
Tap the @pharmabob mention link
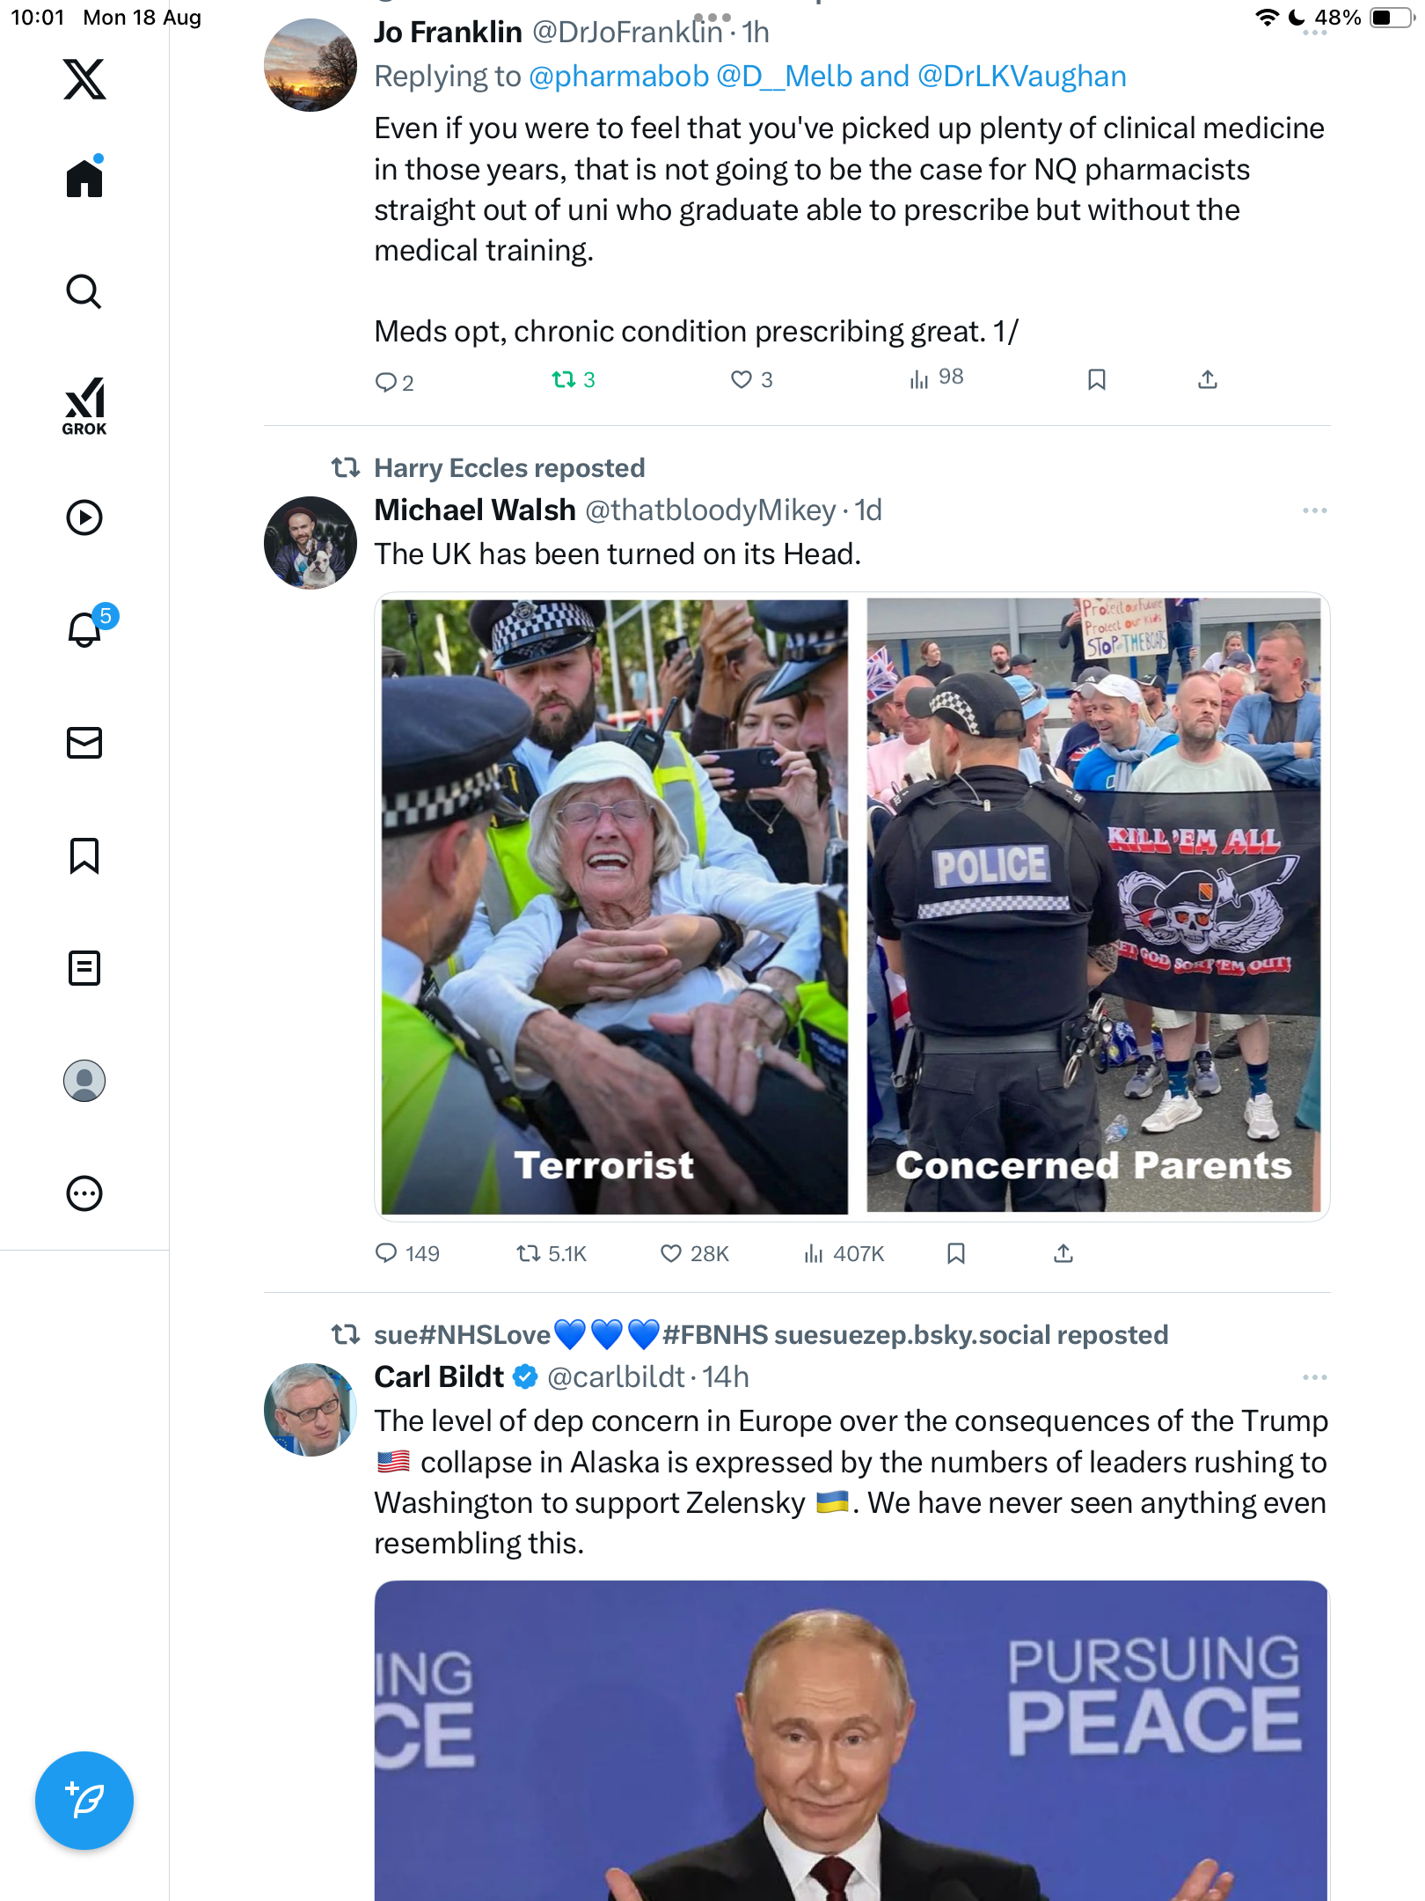[618, 77]
